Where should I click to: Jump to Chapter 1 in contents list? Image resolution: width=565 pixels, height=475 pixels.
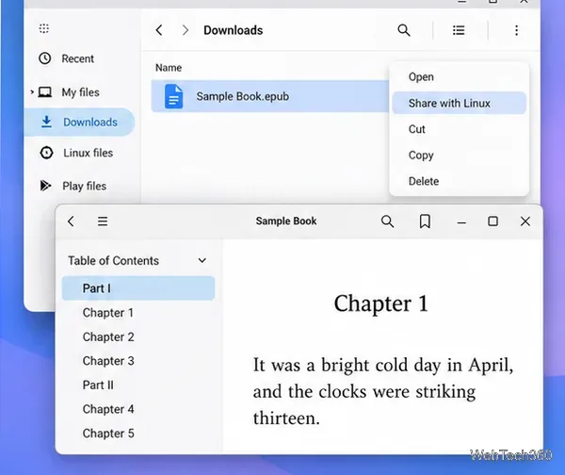pos(108,313)
